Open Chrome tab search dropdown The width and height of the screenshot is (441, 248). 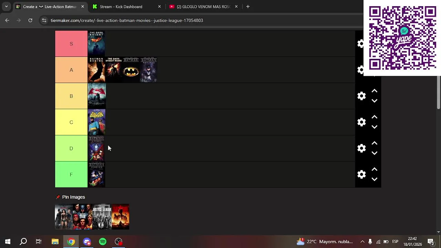click(6, 7)
